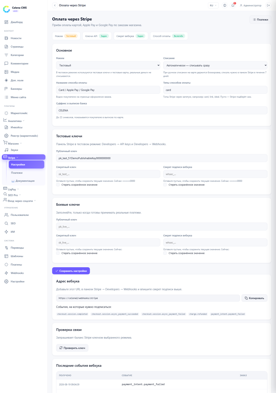Screen dimensions: 276x393
Task: Click the Категории list icon
Action: [6, 55]
